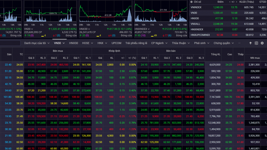The width and height of the screenshot is (267, 150).
Task: Select the HNXINDEX row in index list
Action: (228, 30)
